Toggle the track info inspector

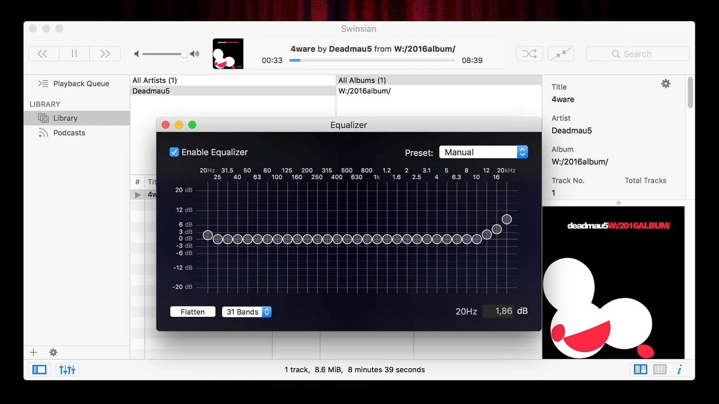679,369
